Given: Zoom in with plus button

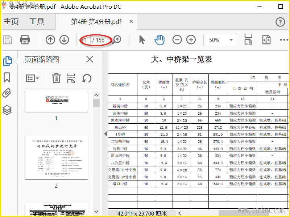Looking at the screenshot, I should click(191, 40).
